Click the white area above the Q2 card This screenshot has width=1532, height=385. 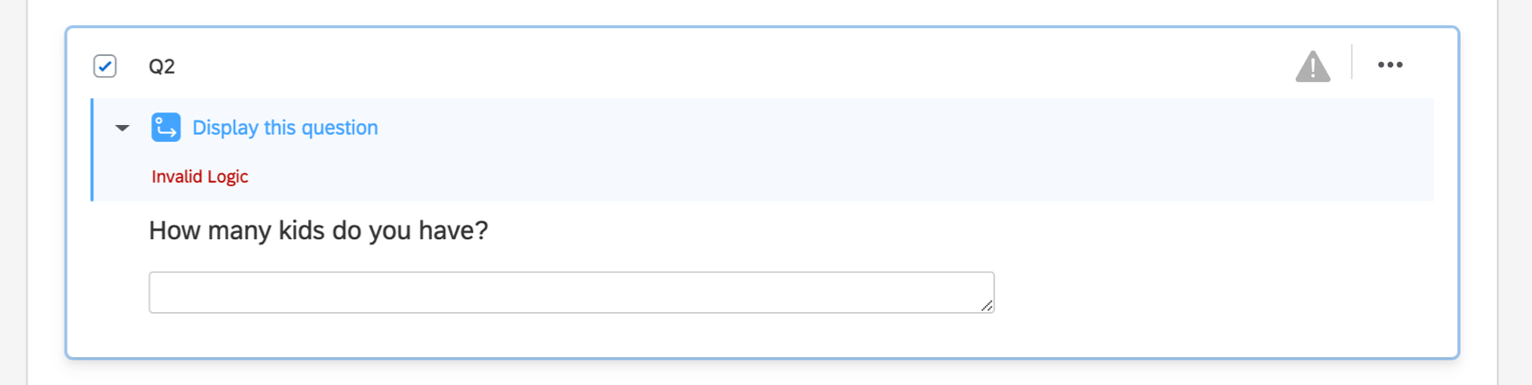[721, 13]
